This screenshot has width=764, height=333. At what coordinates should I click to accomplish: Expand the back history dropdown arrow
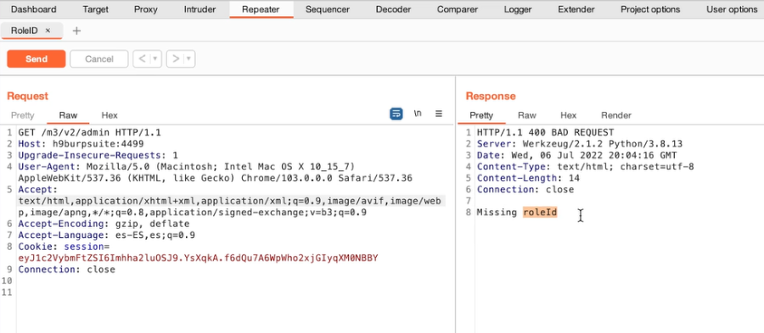click(155, 58)
